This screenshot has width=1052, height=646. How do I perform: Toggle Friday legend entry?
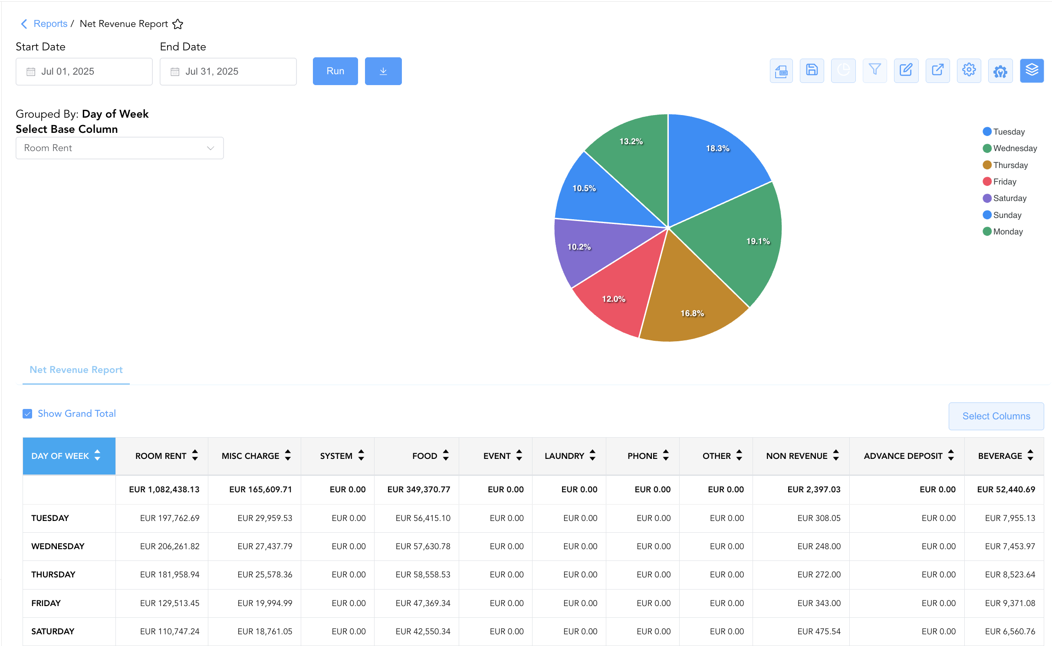click(999, 181)
